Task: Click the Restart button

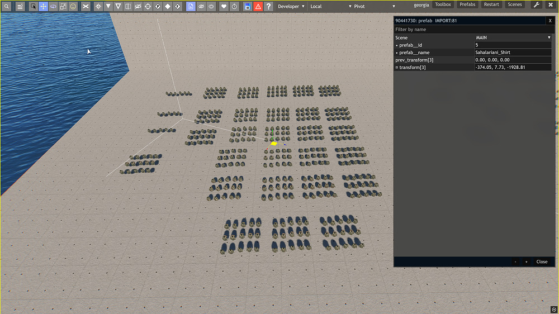Action: [491, 4]
